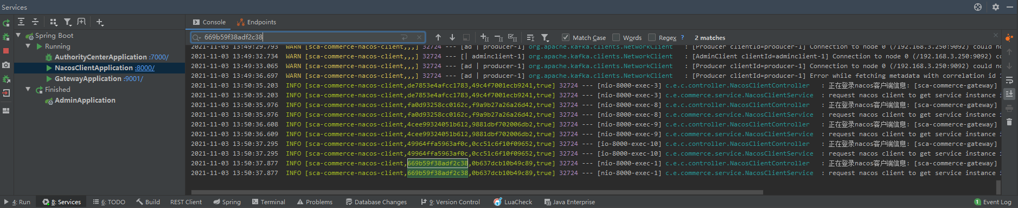This screenshot has height=208, width=1018.
Task: Select GatewayApplication in the services tree
Action: [88, 78]
